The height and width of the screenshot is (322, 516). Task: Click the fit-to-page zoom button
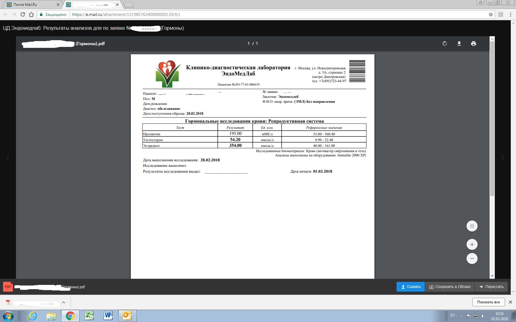coord(472,226)
